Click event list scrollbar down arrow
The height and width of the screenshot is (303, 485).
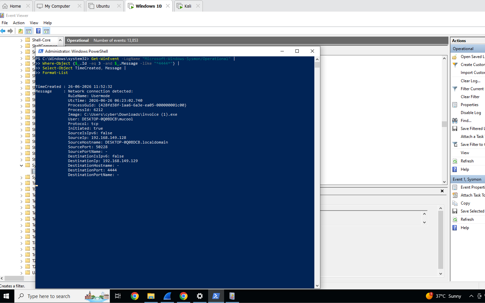[x=444, y=182]
